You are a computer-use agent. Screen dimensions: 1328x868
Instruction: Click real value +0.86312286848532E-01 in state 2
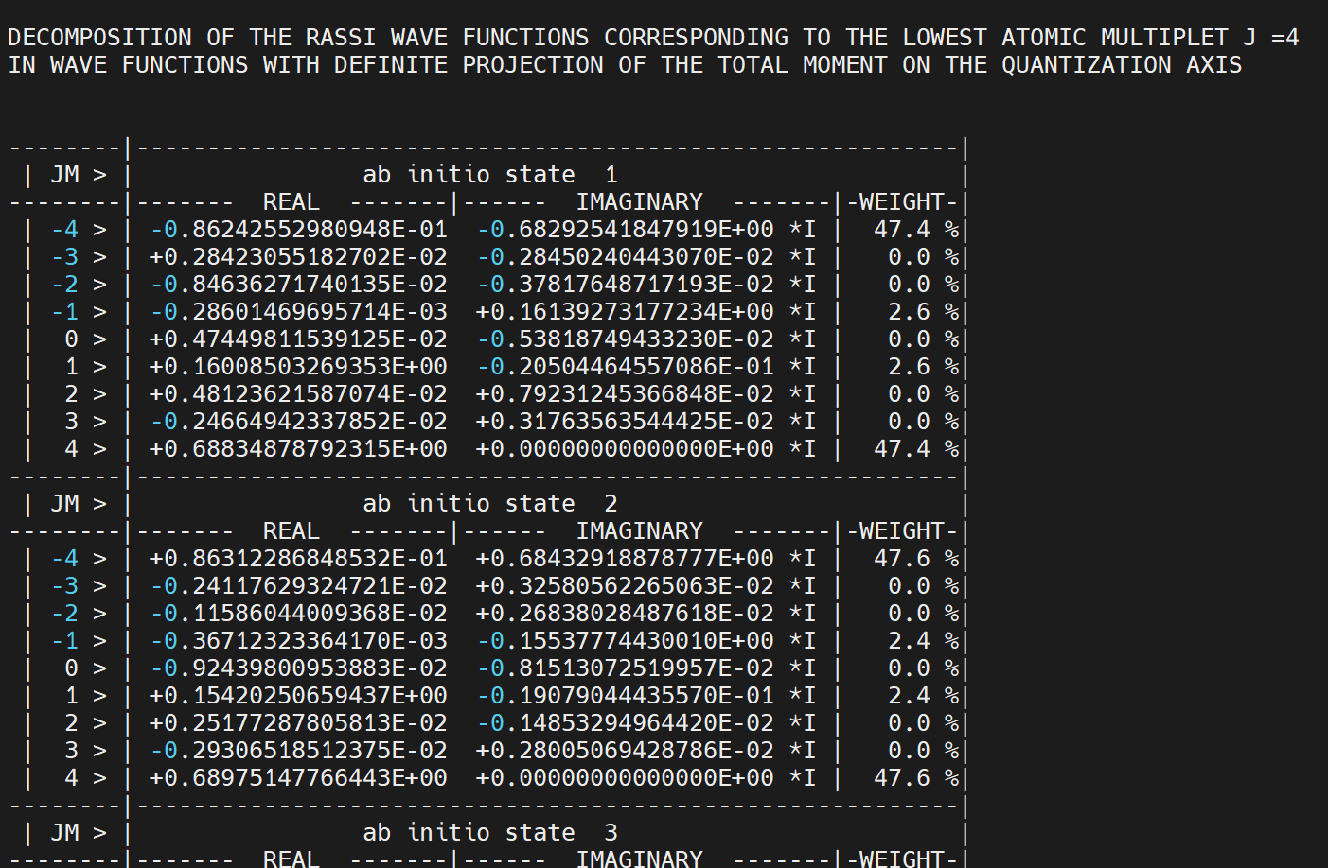click(298, 559)
